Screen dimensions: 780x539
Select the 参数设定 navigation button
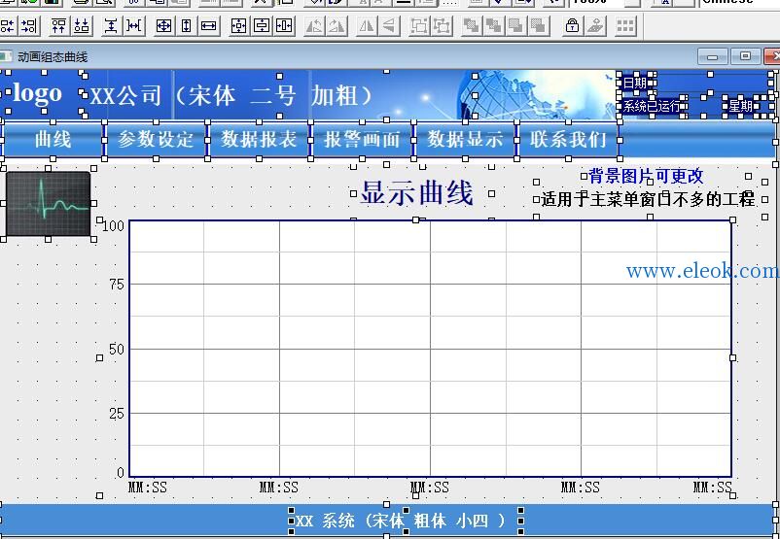tap(156, 140)
